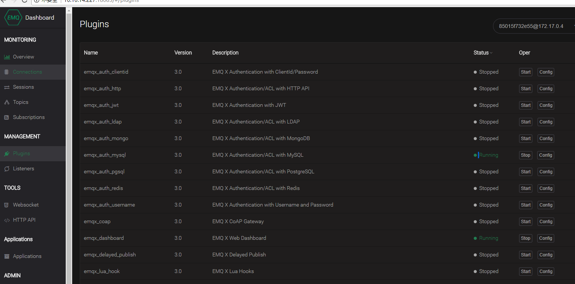The width and height of the screenshot is (575, 284).
Task: Open the Websocket tool
Action: coord(26,205)
